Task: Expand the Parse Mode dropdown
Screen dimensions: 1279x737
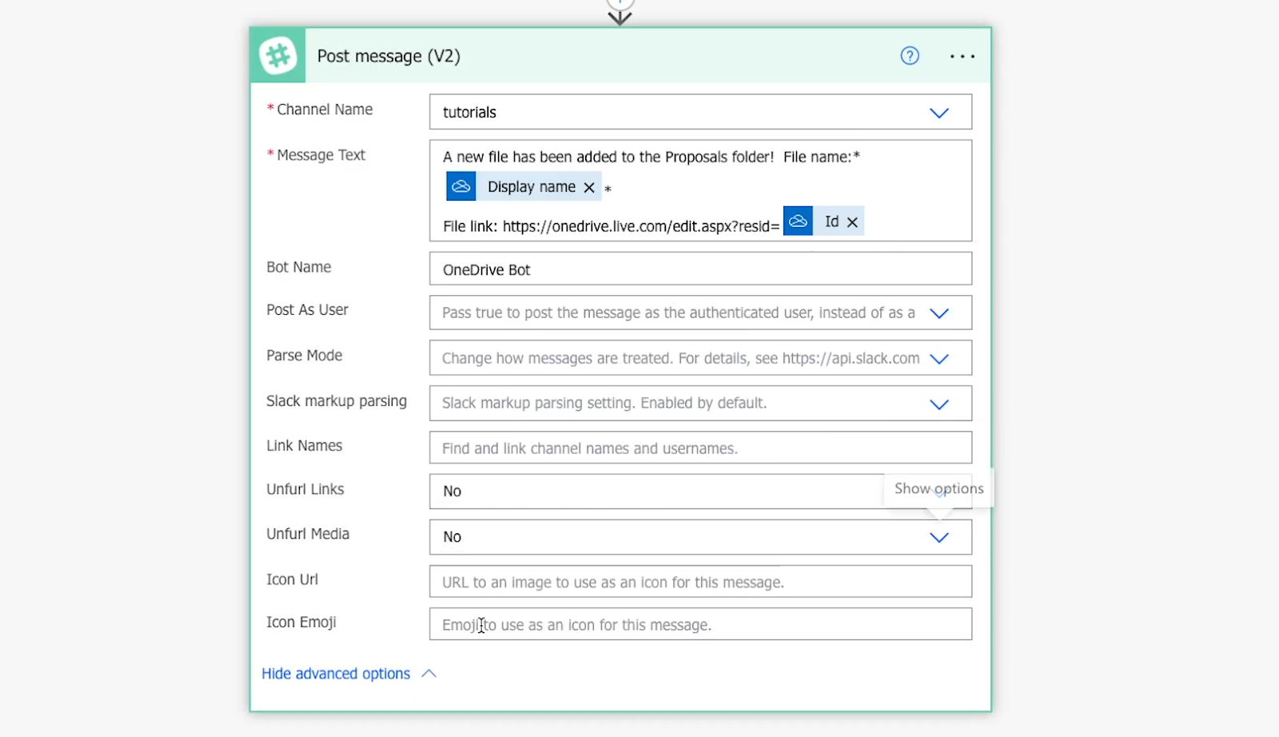Action: tap(939, 359)
